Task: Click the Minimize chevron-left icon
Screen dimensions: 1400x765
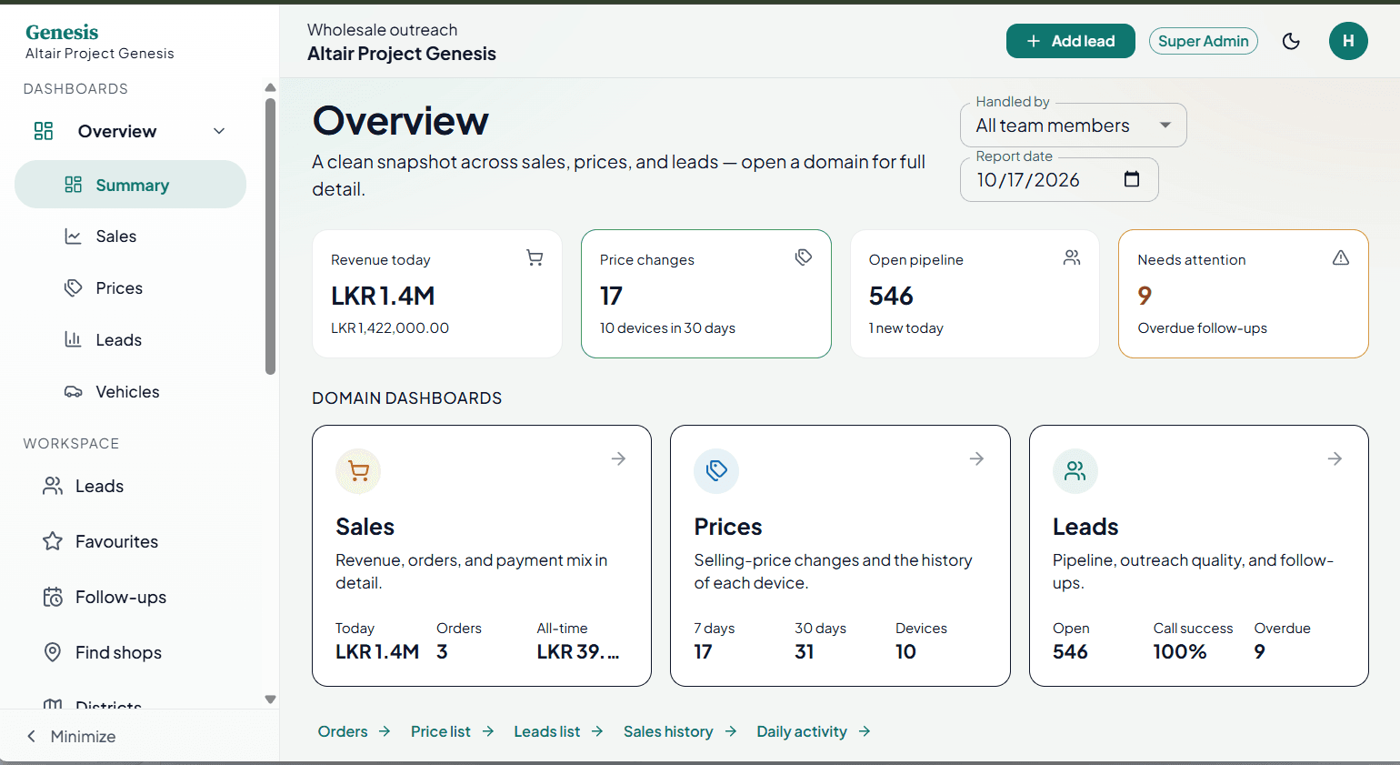Action: point(32,737)
